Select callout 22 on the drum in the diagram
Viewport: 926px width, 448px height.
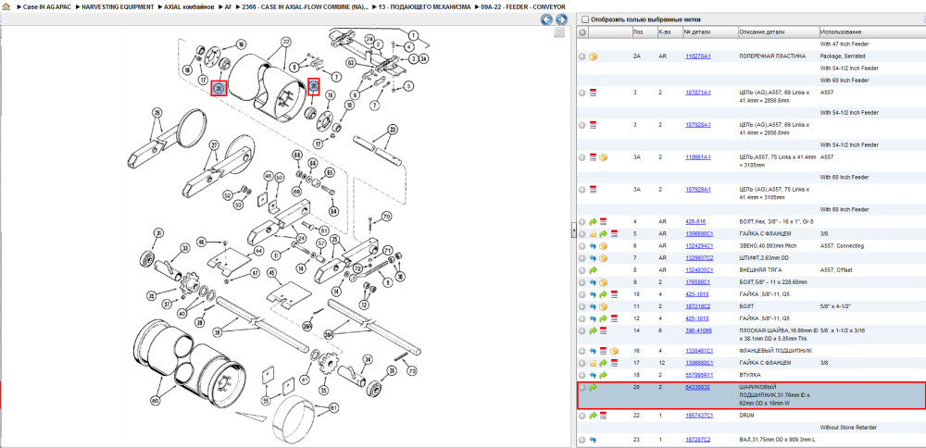[x=286, y=43]
